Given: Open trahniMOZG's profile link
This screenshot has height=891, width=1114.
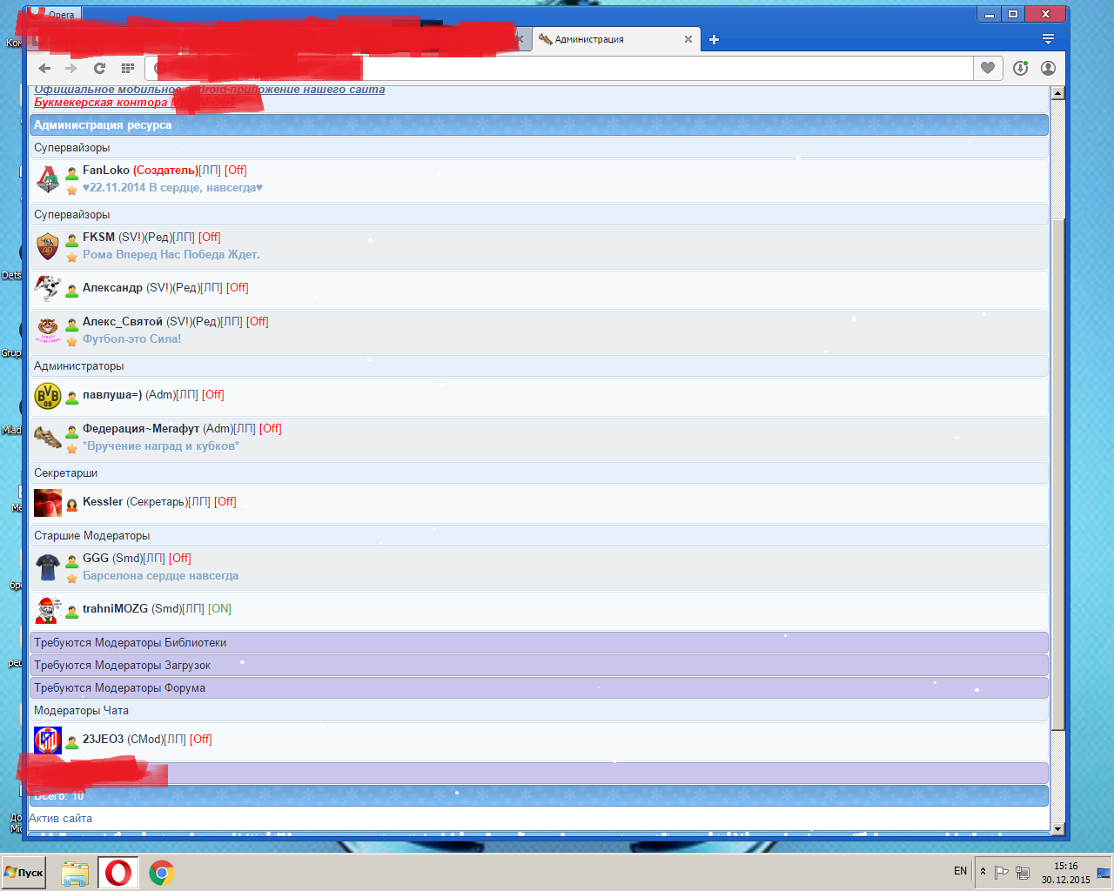Looking at the screenshot, I should click(115, 609).
